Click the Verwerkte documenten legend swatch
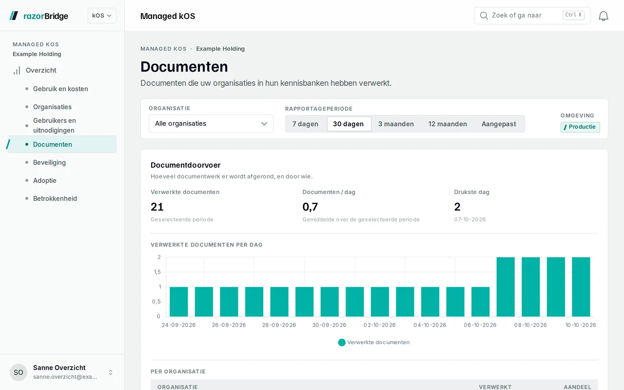Image resolution: width=624 pixels, height=390 pixels. pyautogui.click(x=342, y=342)
